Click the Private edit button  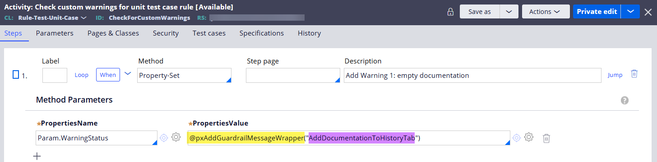pyautogui.click(x=597, y=12)
